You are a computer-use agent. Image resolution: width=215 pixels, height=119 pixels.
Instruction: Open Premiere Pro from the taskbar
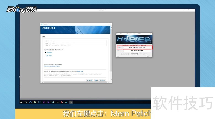(44, 102)
